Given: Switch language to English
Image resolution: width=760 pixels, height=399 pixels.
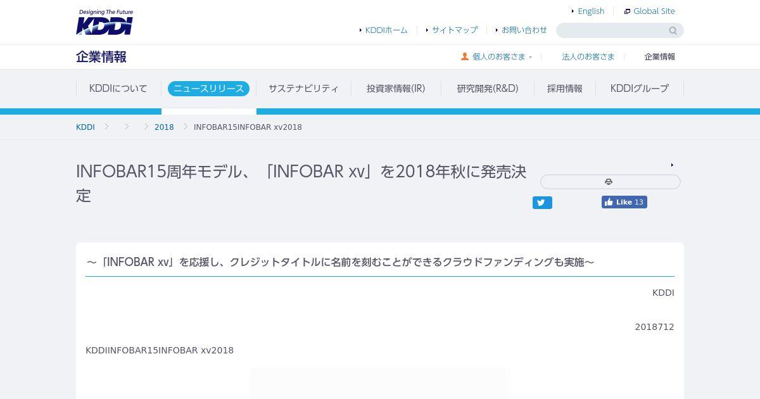Looking at the screenshot, I should (591, 11).
